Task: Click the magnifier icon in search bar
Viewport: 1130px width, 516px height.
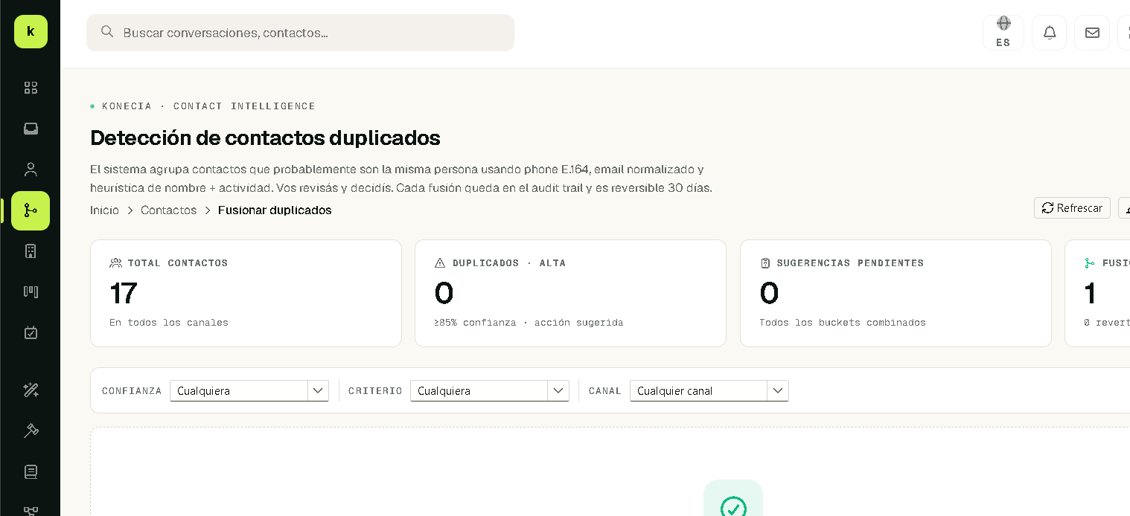Action: (x=107, y=31)
